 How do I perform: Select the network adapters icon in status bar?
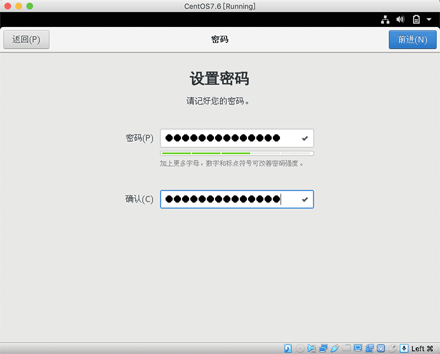(323, 348)
